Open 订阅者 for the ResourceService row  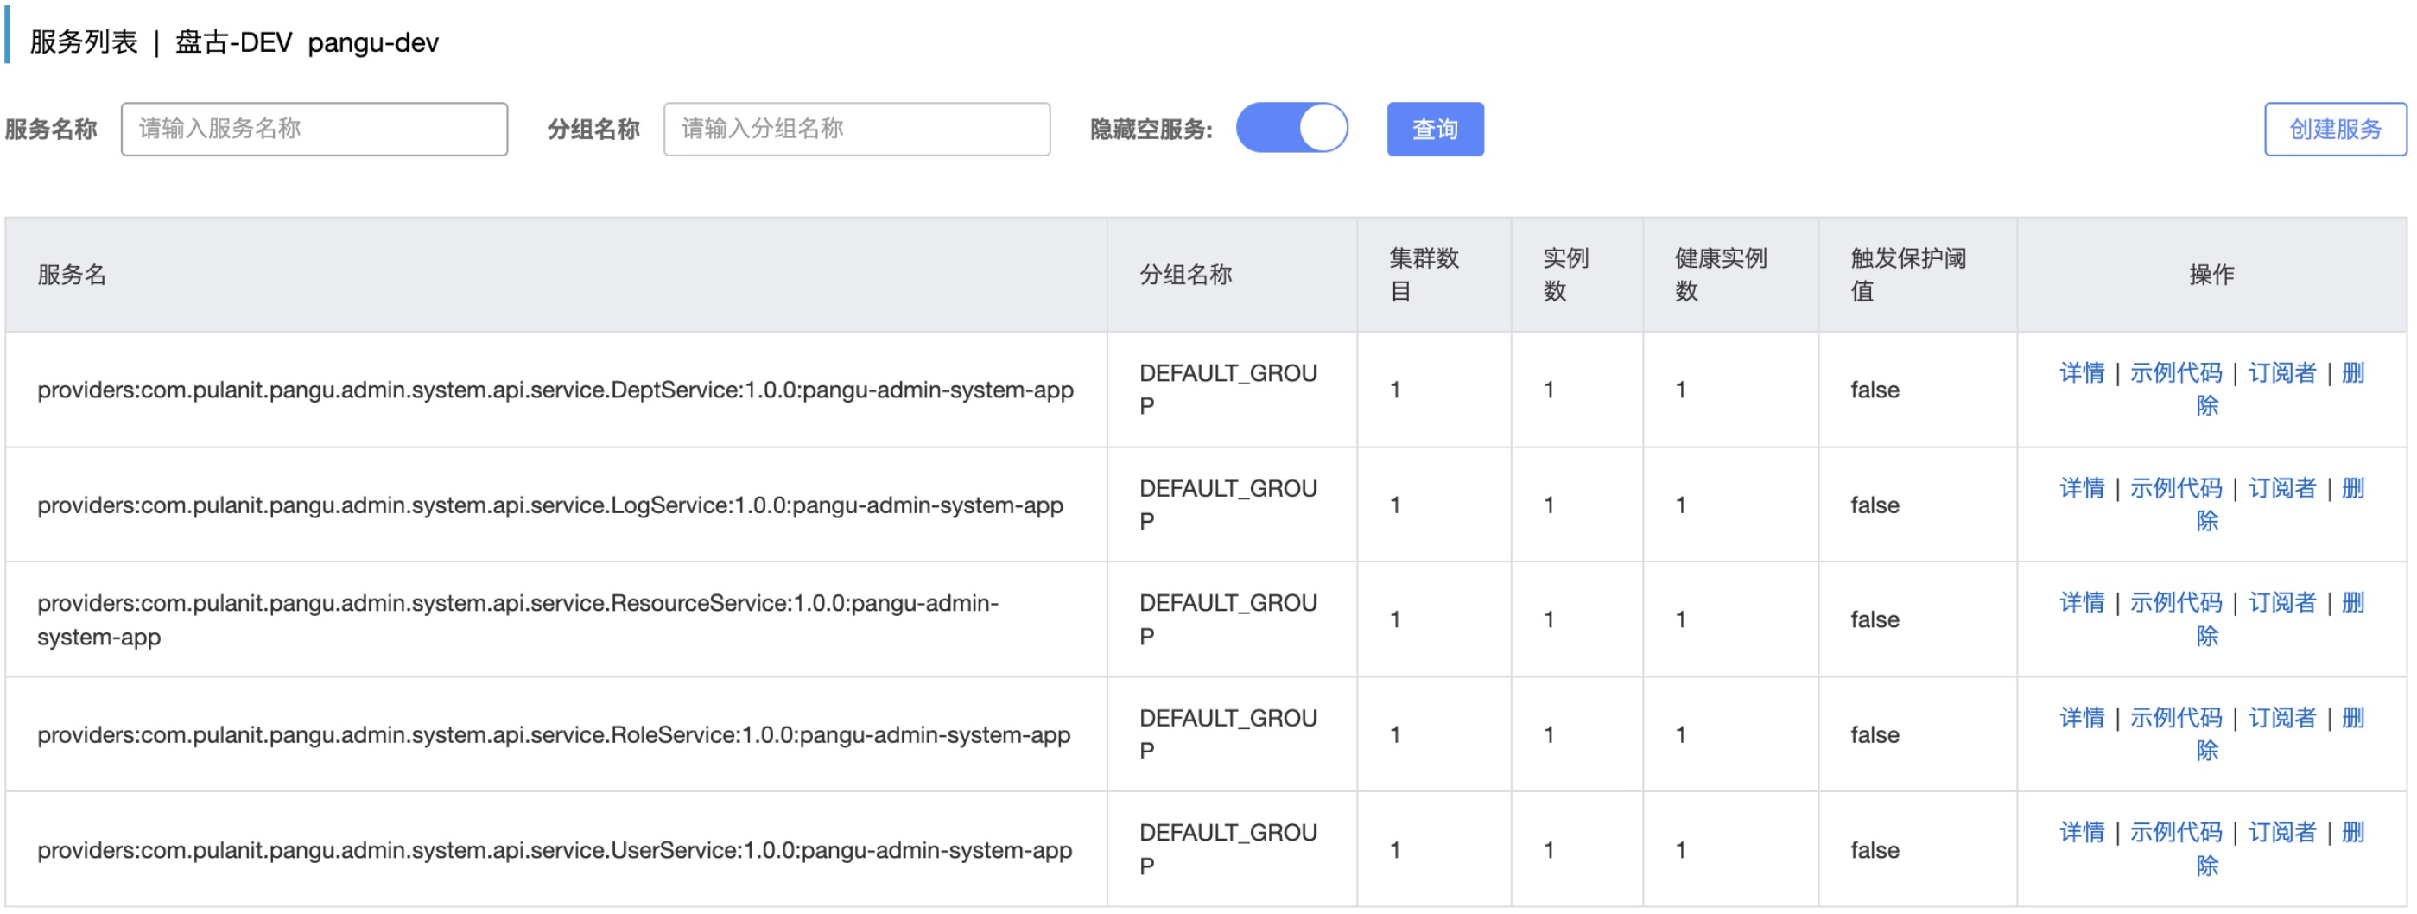tap(2282, 603)
